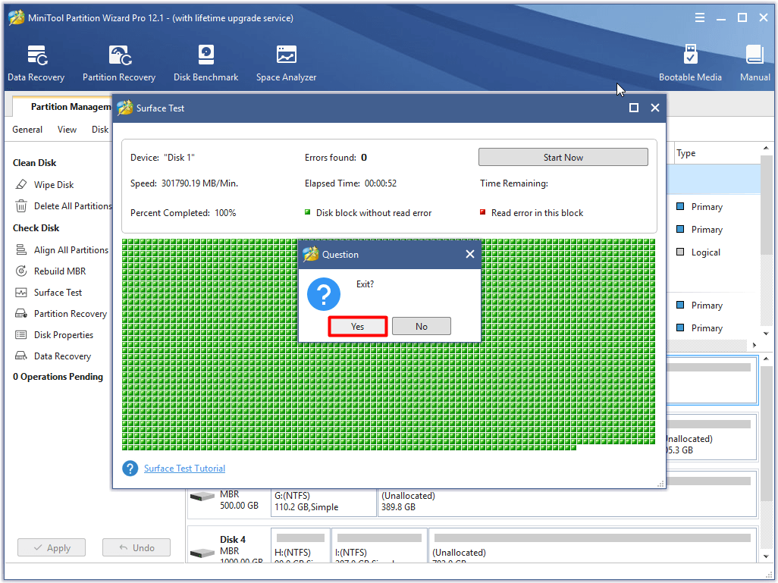778x583 pixels.
Task: Open the Surface Test Tutorial link
Action: pos(184,469)
